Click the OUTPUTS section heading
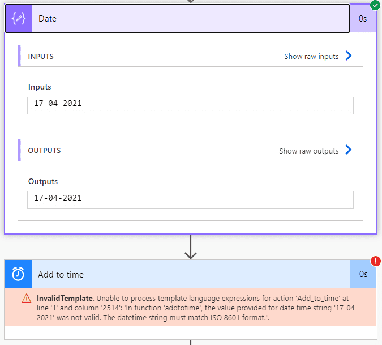382x345 pixels. coord(44,151)
